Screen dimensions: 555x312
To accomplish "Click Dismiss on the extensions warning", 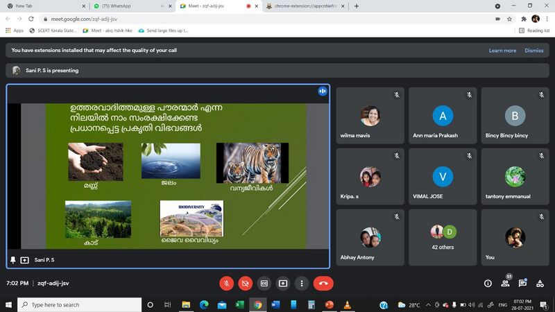I will (x=533, y=51).
